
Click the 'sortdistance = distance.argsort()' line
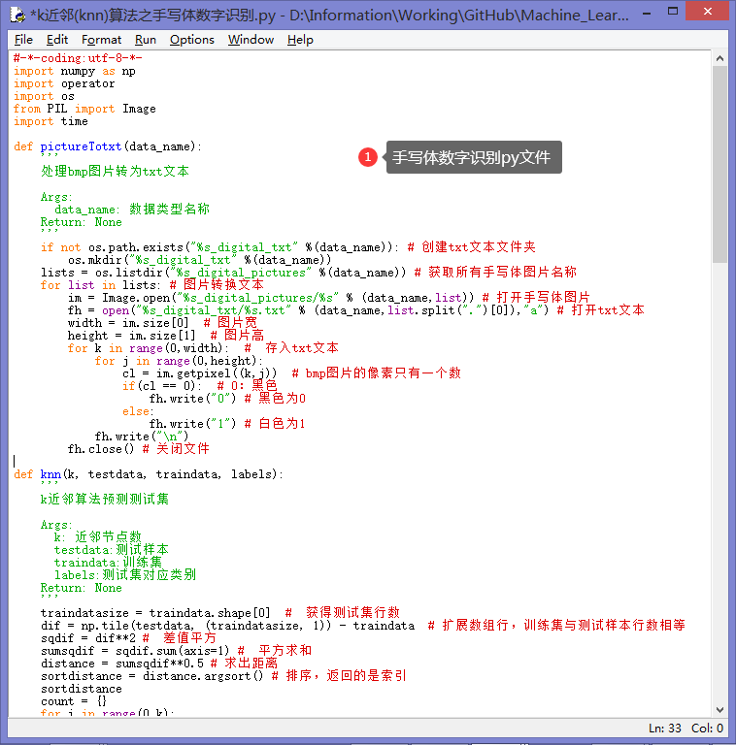click(x=223, y=675)
